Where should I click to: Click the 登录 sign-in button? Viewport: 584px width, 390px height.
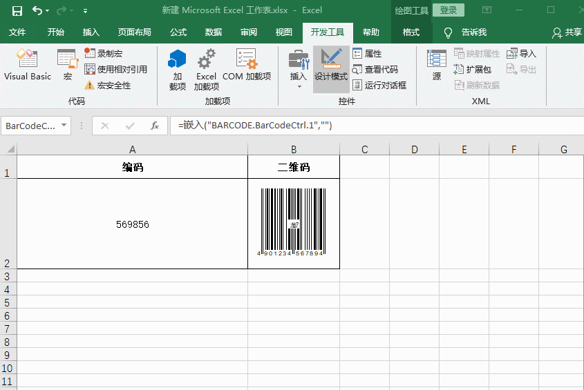coord(449,10)
